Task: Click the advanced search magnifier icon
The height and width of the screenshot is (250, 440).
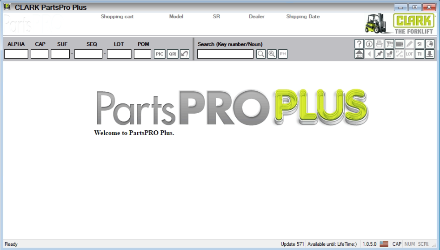Action: click(x=272, y=54)
